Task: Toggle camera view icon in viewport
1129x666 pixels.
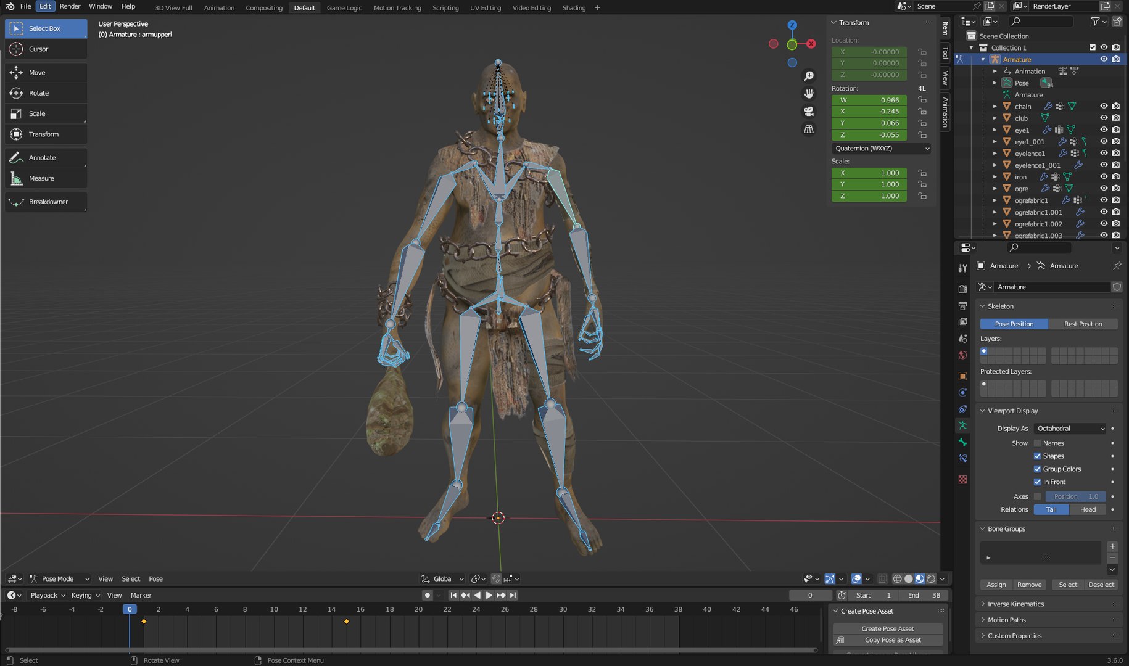Action: pyautogui.click(x=808, y=112)
